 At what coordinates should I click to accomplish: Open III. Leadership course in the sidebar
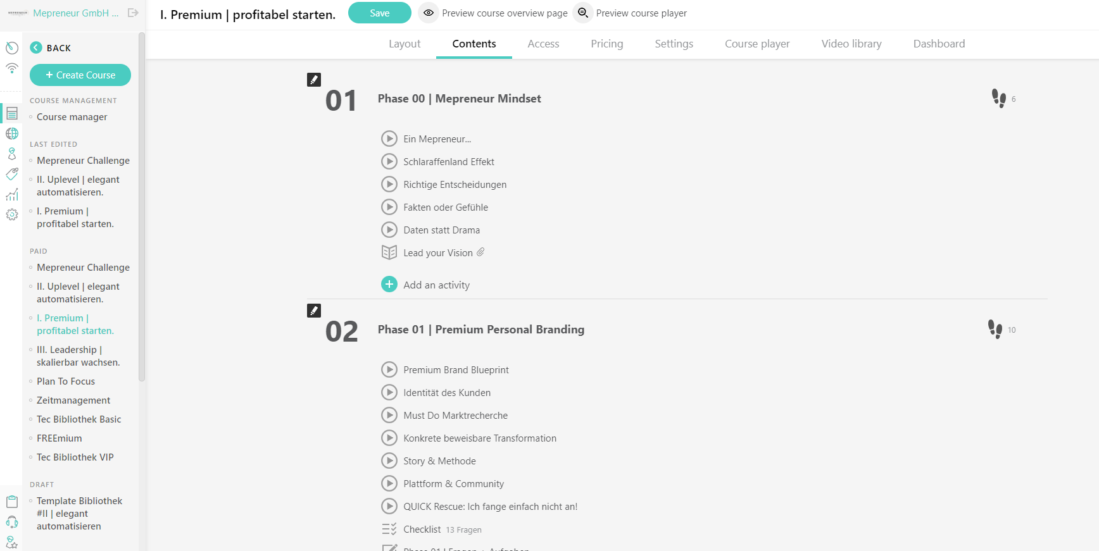click(78, 356)
